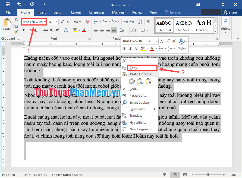Click the word count in status bar
The width and height of the screenshot is (242, 178).
(35, 175)
